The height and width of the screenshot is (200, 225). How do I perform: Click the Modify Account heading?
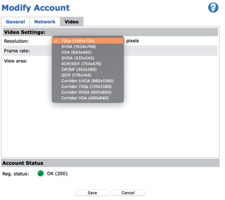click(36, 8)
